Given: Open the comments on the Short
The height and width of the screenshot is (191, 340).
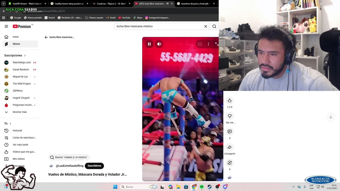Looking at the screenshot, I should pyautogui.click(x=229, y=132).
